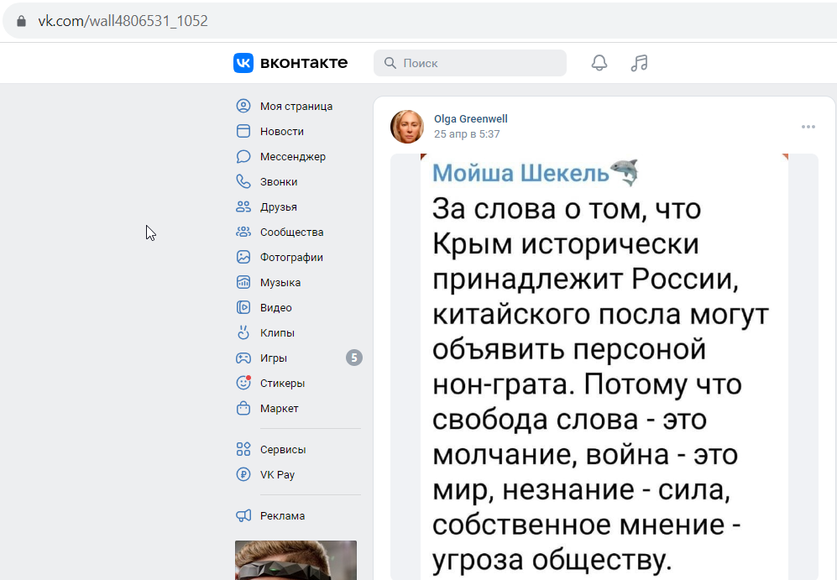Click the Видео play icon
The height and width of the screenshot is (580, 837).
coord(243,307)
